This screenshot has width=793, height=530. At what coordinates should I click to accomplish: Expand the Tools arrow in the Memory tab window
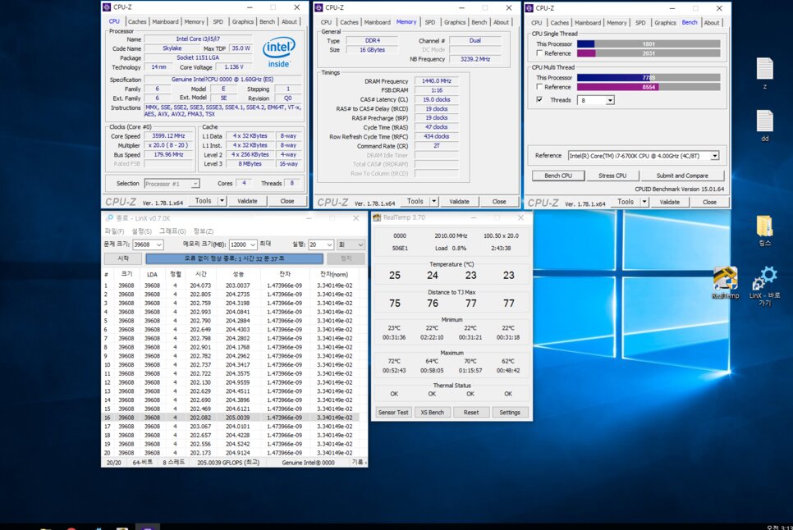coord(433,201)
